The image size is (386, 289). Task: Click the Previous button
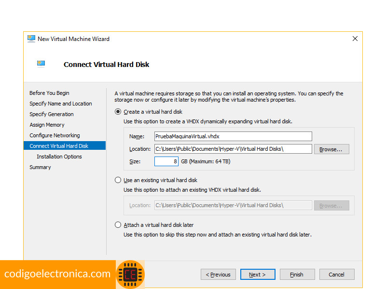tap(218, 275)
